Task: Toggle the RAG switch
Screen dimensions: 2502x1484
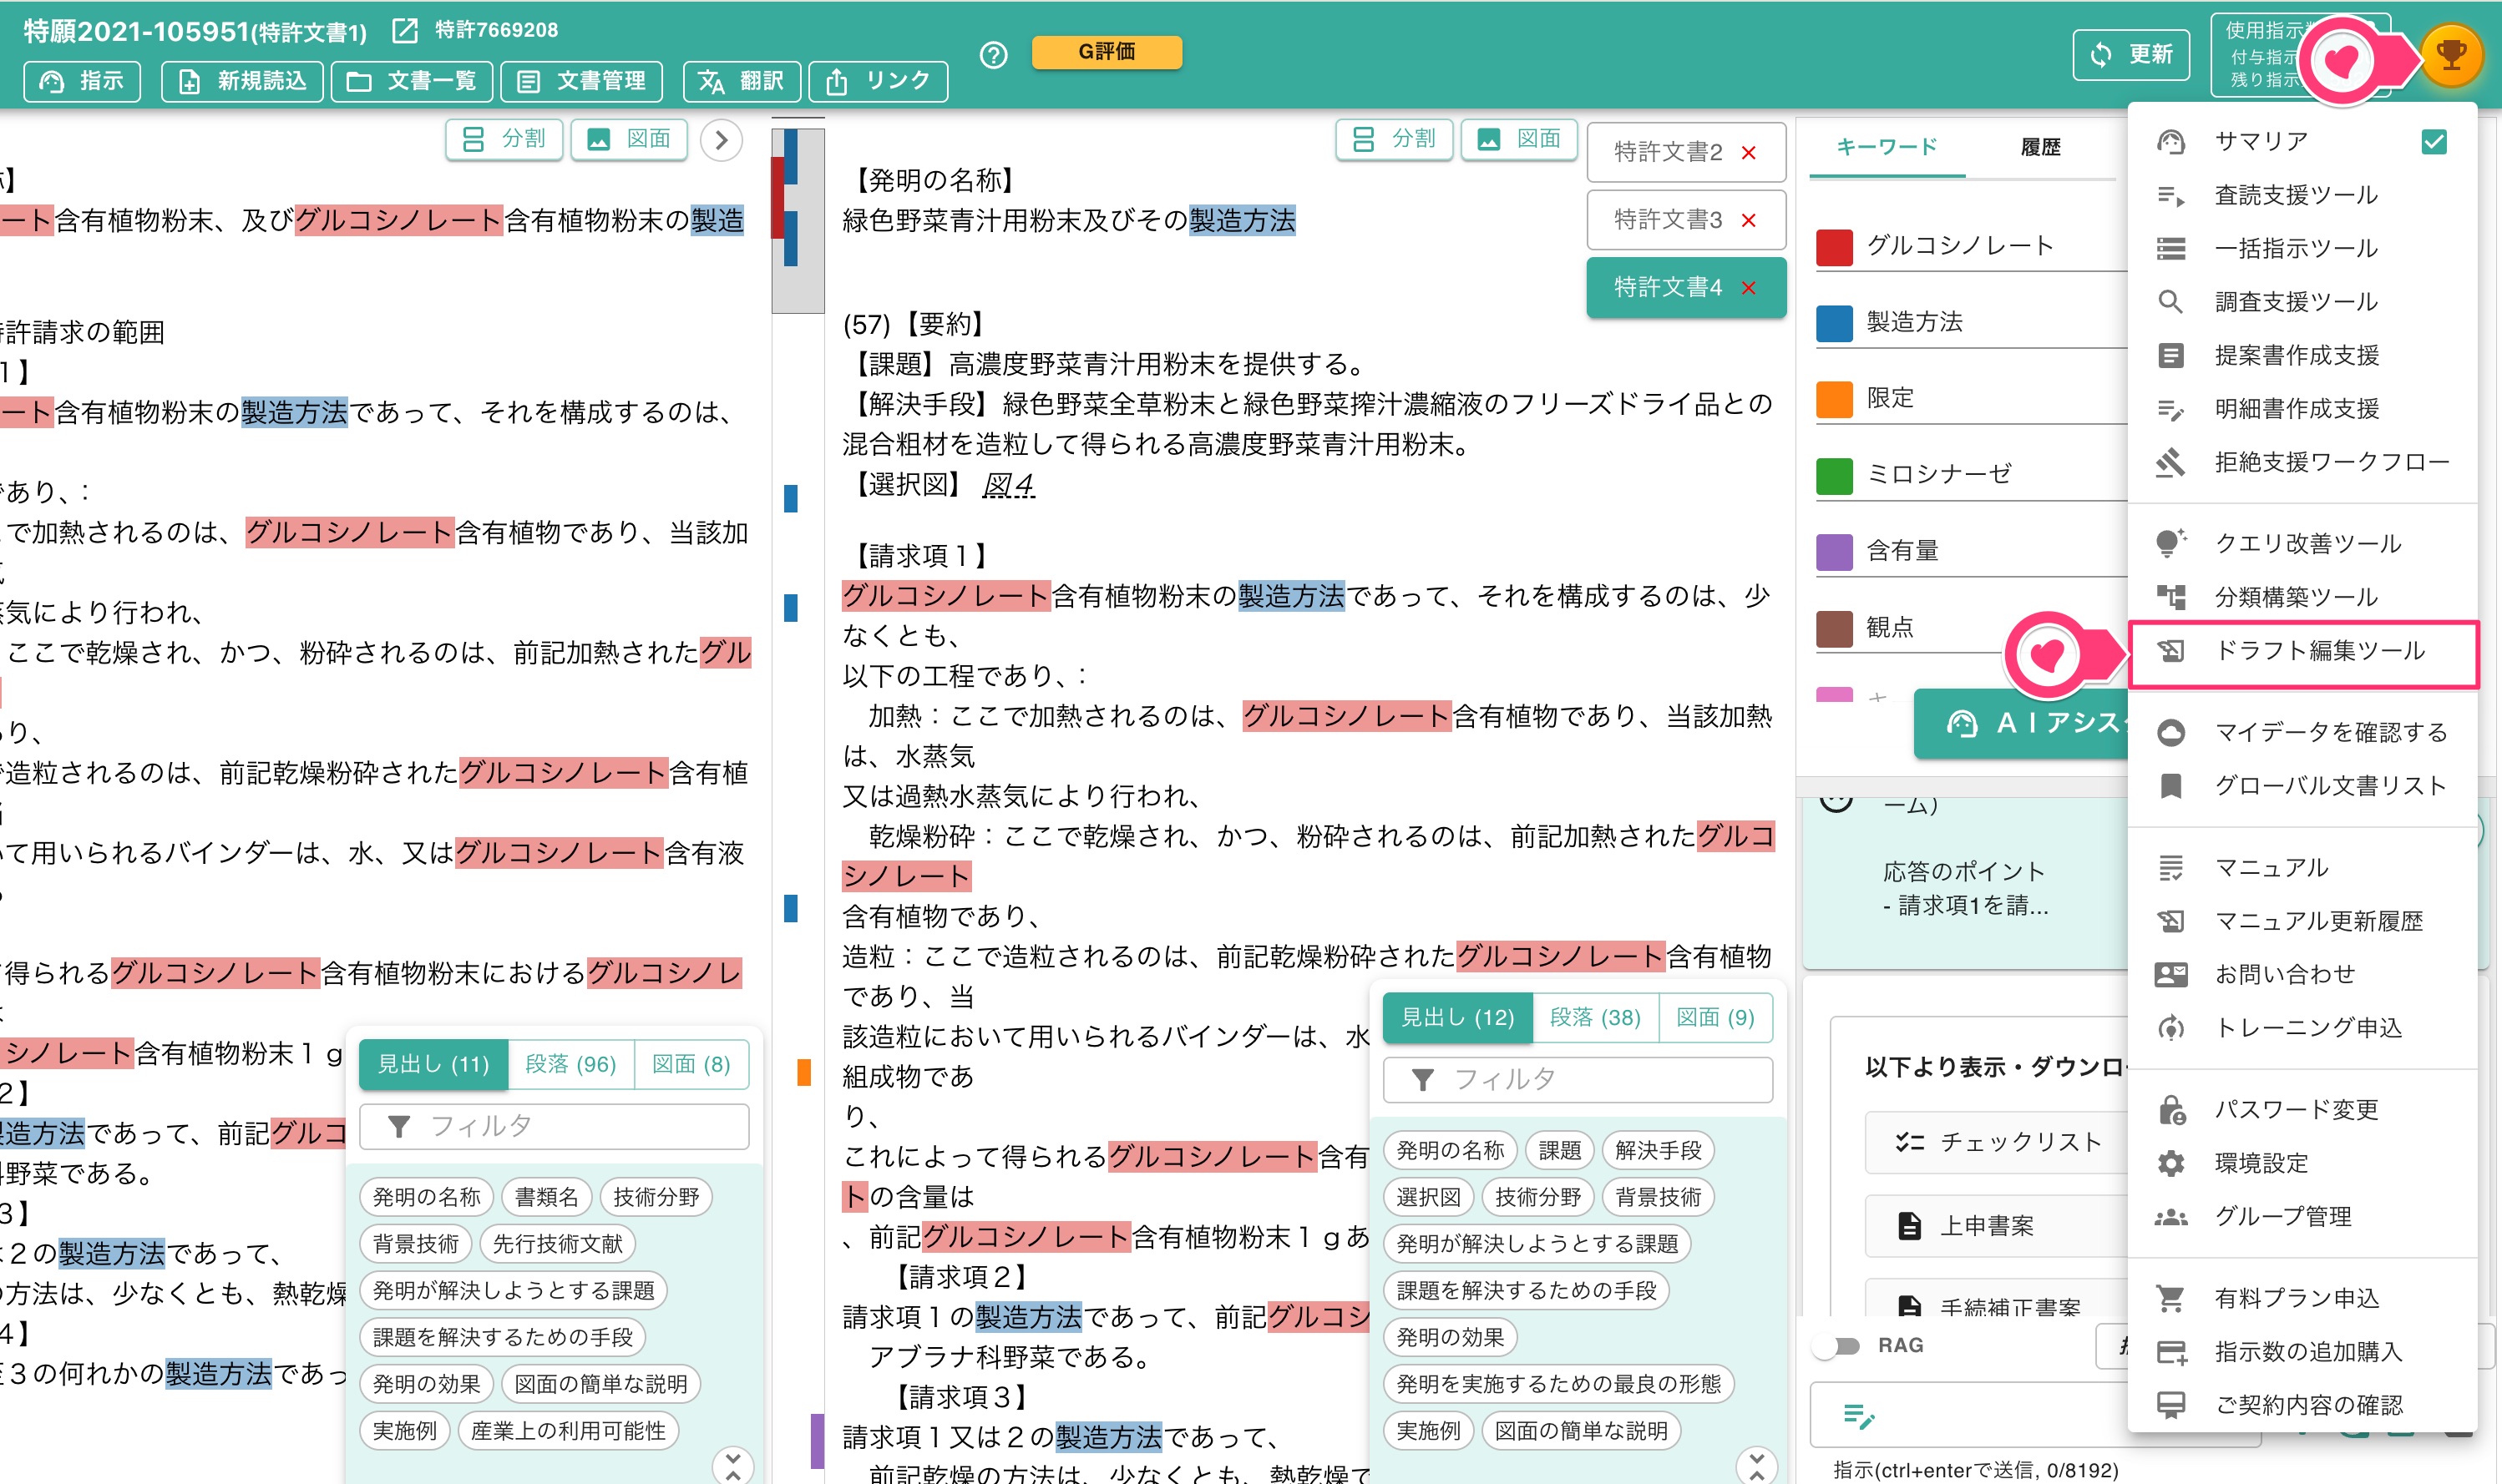Action: tap(1836, 1346)
